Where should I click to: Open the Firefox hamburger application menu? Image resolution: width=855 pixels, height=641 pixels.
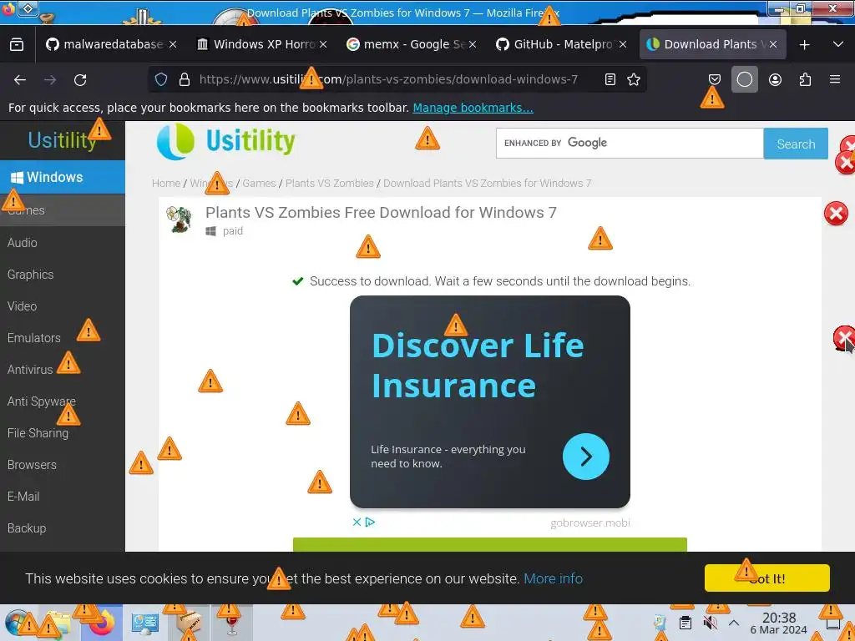[835, 79]
